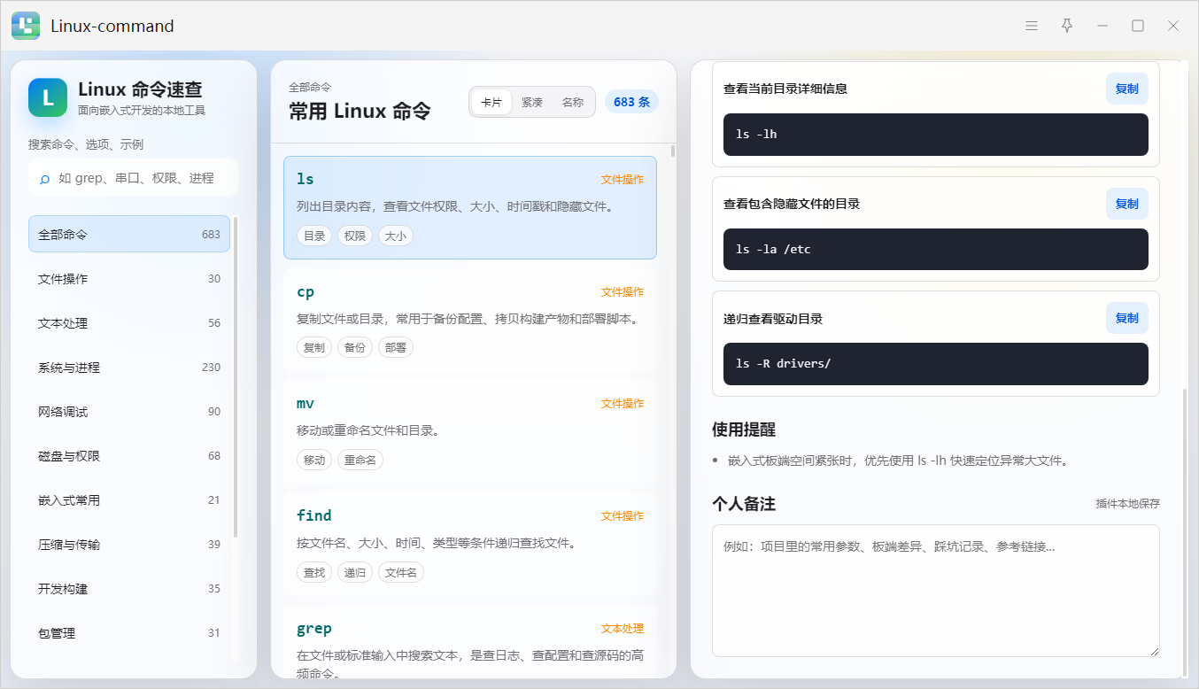Click the 文件名 tag on find card

(401, 573)
